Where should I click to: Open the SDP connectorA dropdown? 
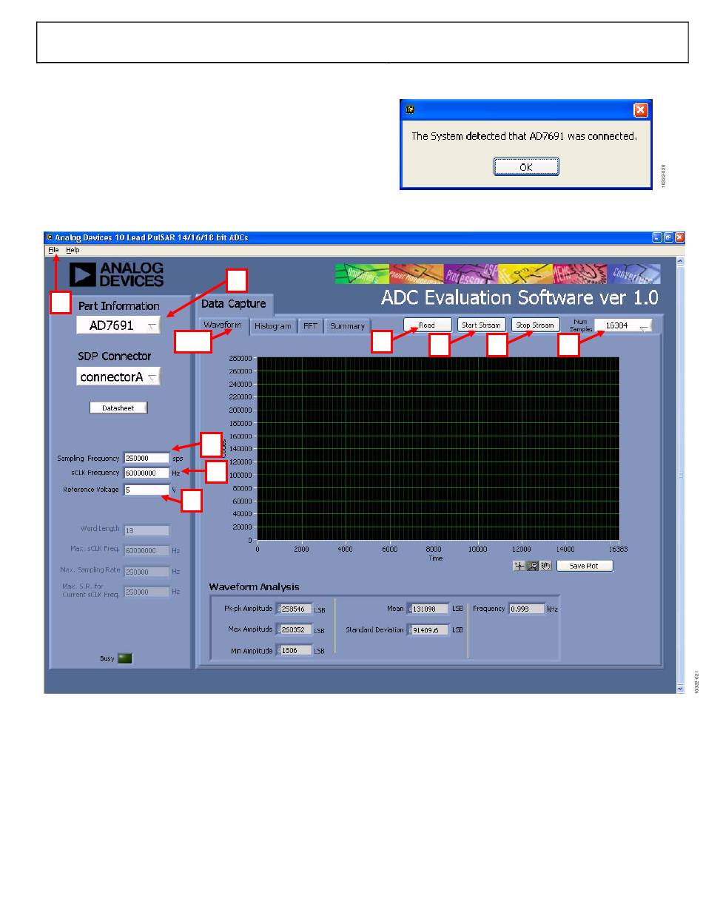click(x=118, y=376)
